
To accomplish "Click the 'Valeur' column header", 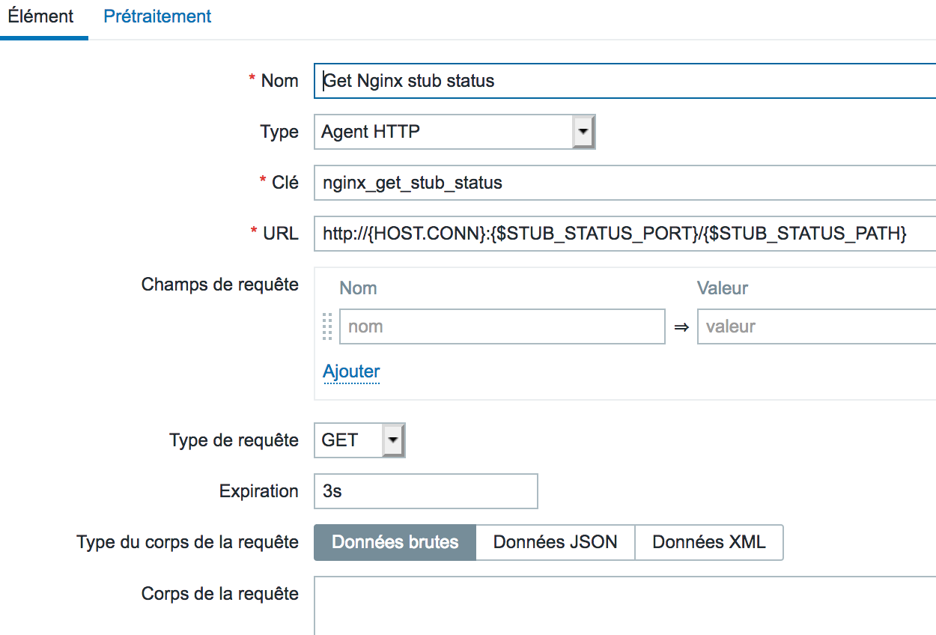I will click(x=723, y=288).
